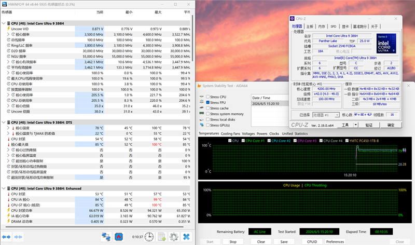Expand the 核心频率 row

(x=8, y=34)
